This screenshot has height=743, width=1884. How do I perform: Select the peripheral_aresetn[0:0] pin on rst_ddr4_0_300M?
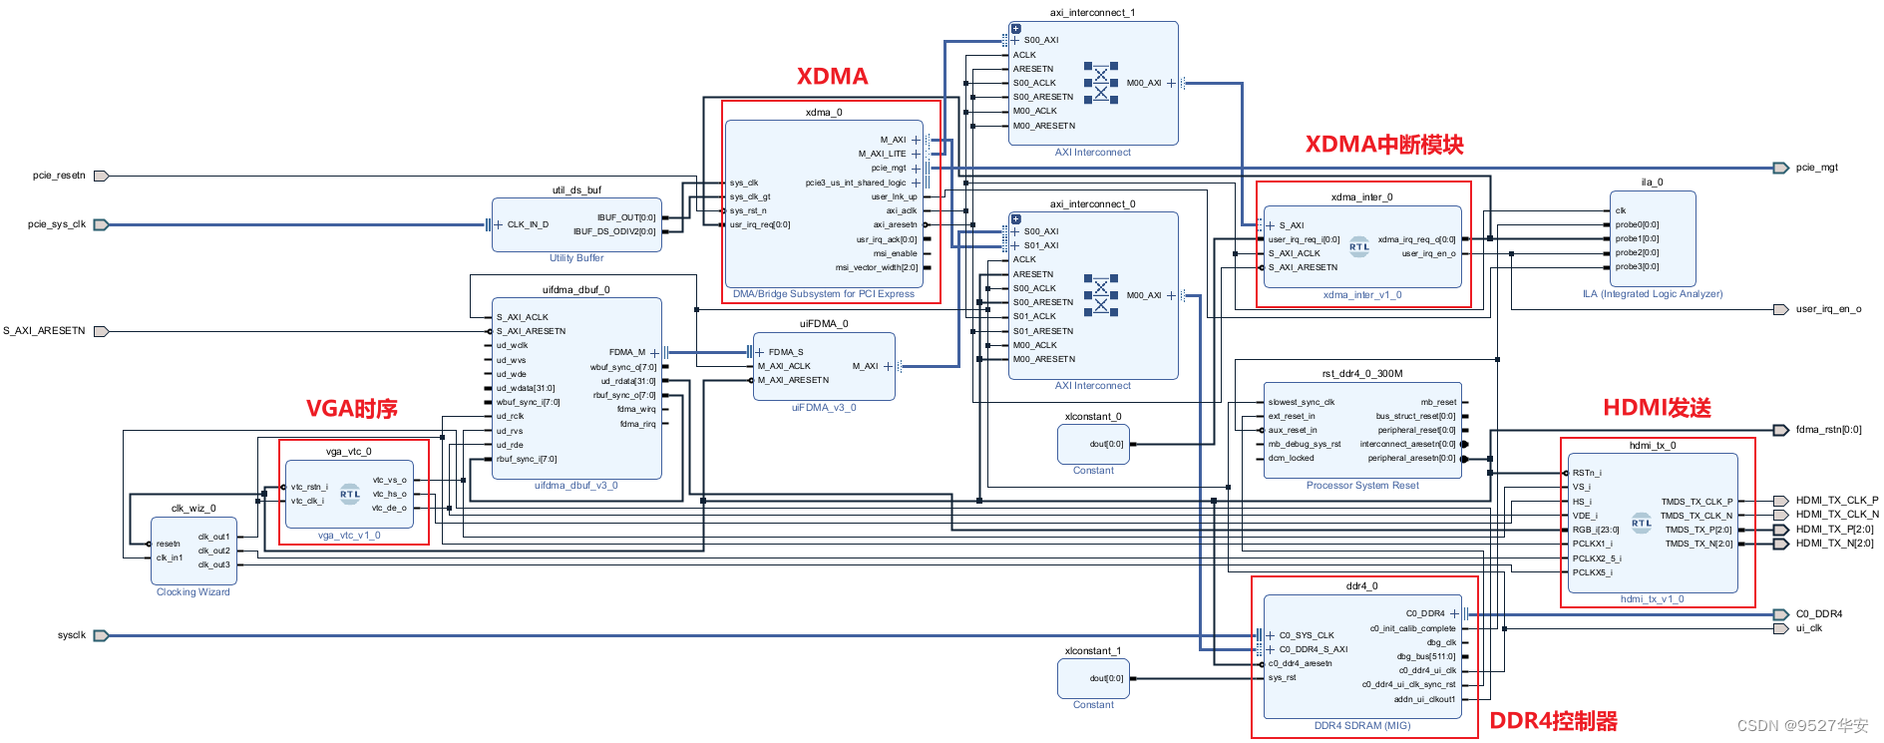point(1411,459)
